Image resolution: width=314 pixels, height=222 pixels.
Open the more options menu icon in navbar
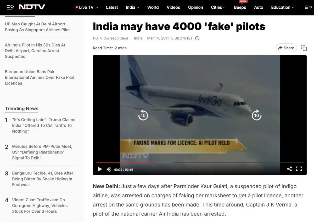tap(308, 7)
